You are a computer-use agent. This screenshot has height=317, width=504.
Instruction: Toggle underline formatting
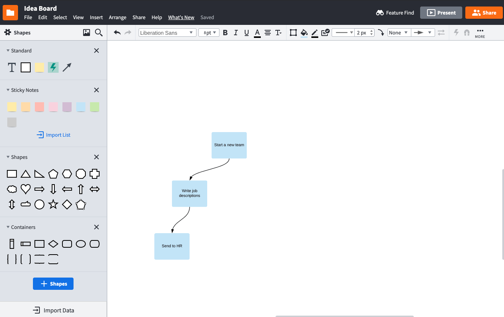pyautogui.click(x=247, y=33)
